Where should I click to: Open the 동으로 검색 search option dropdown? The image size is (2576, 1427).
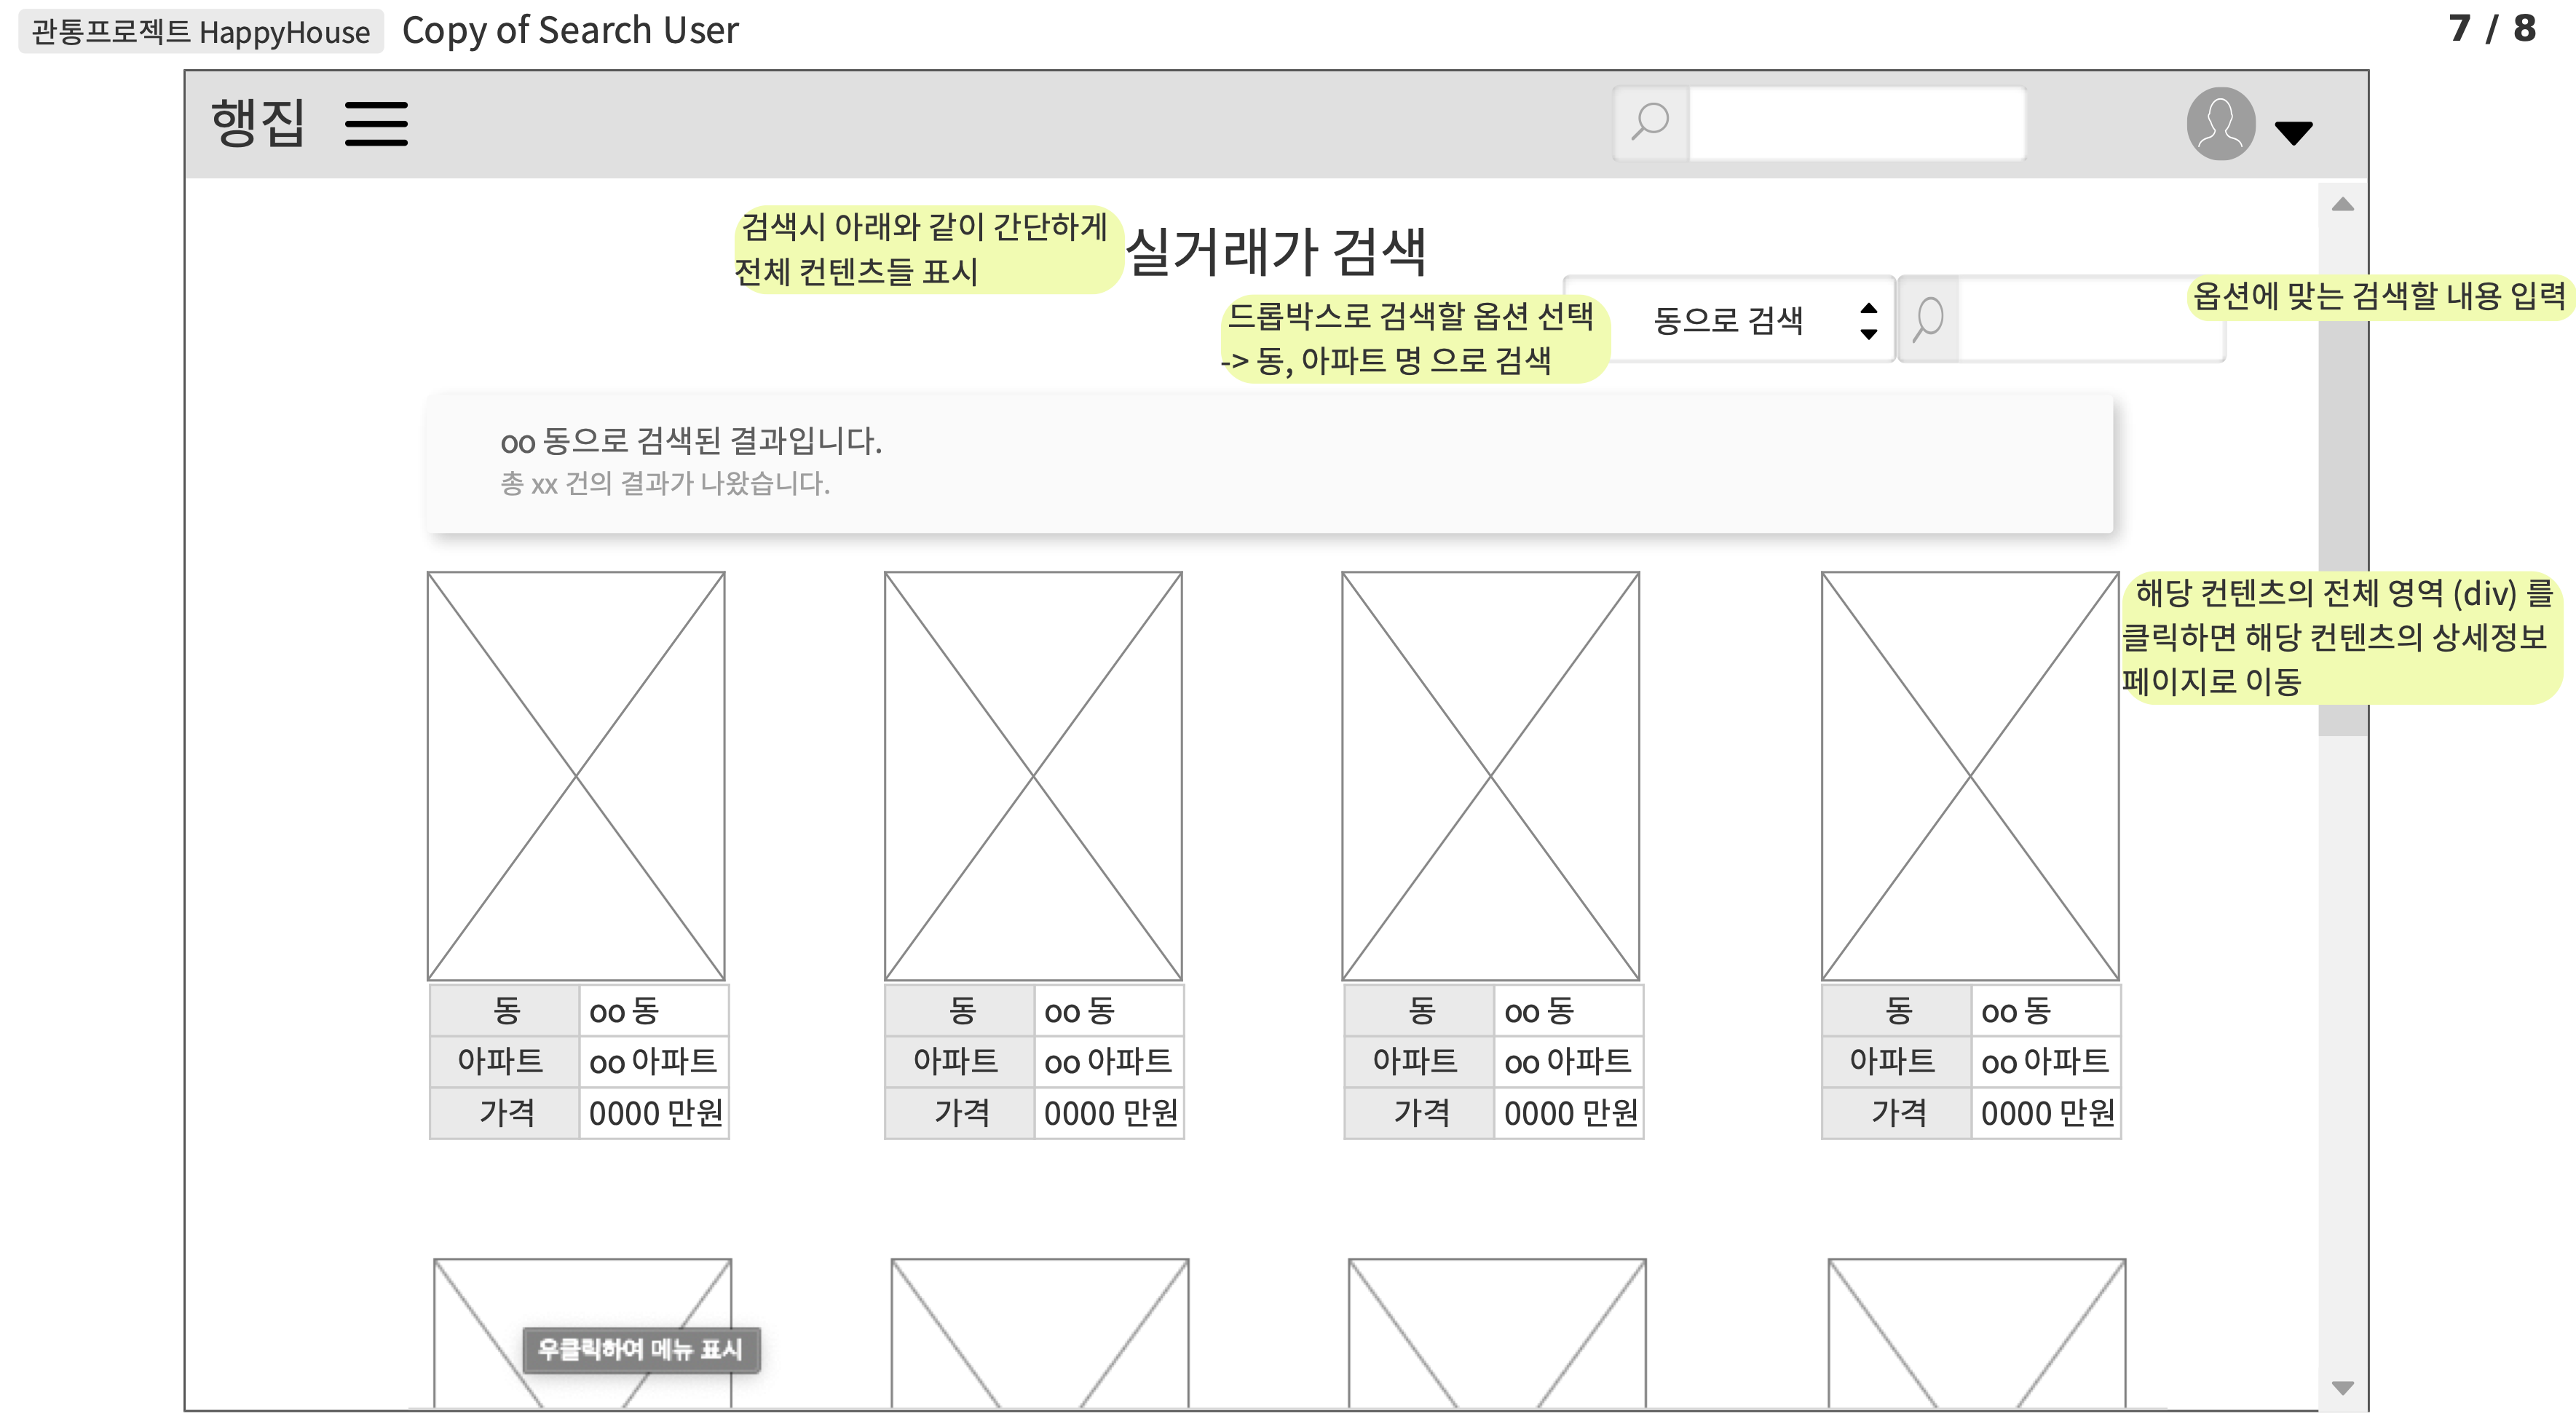1730,321
